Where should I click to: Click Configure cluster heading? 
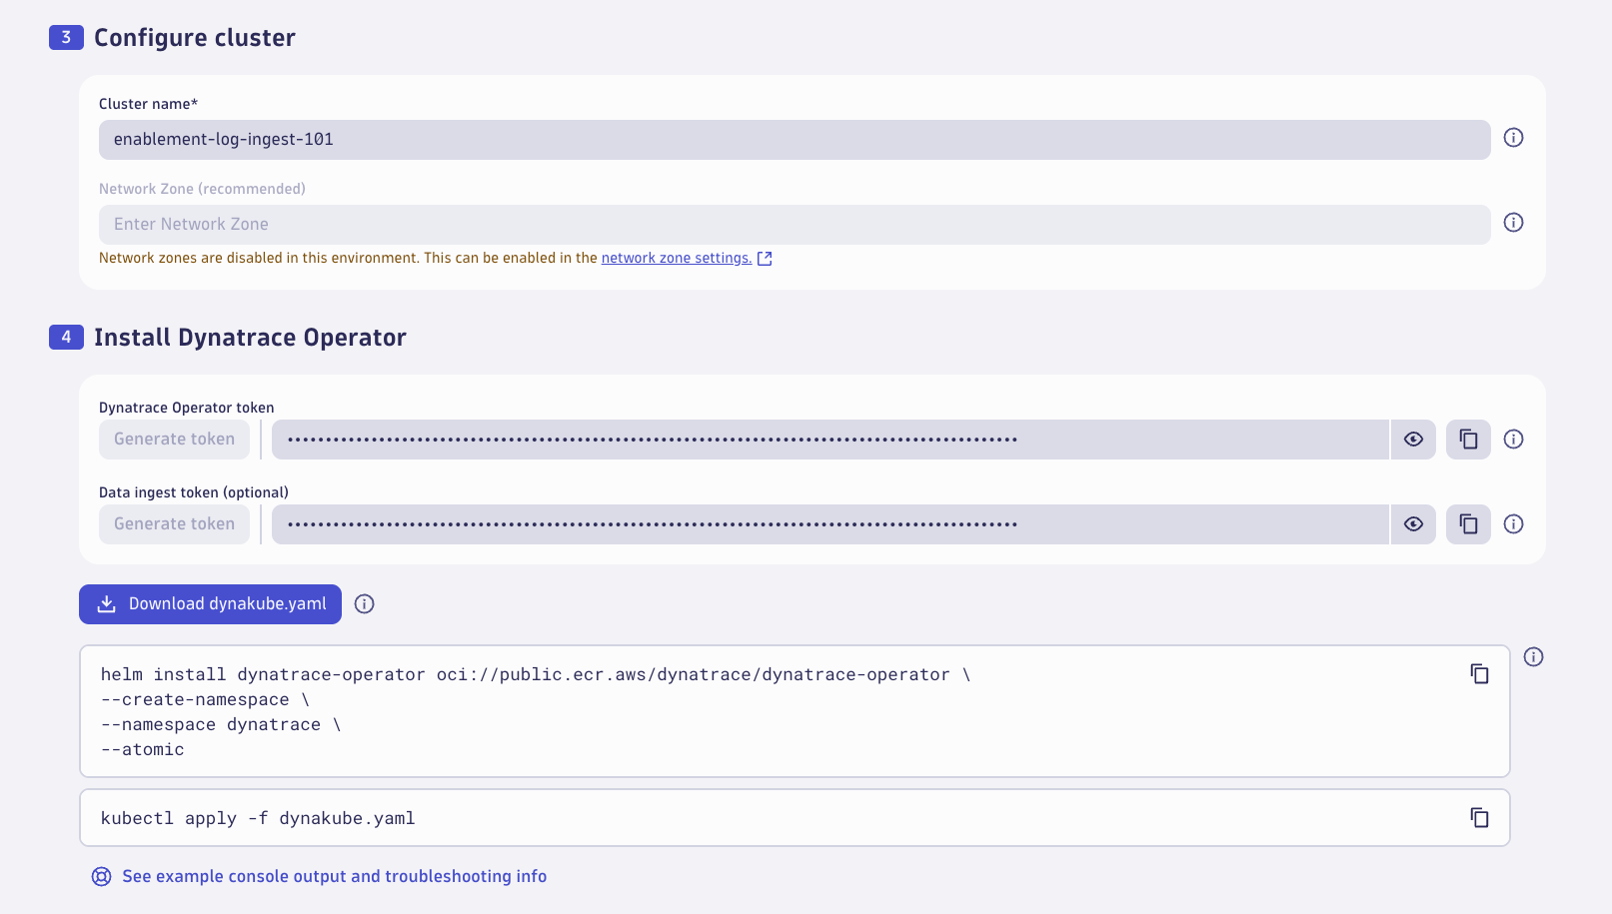(195, 38)
